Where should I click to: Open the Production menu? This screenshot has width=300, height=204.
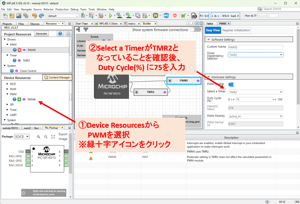[x=62, y=9]
